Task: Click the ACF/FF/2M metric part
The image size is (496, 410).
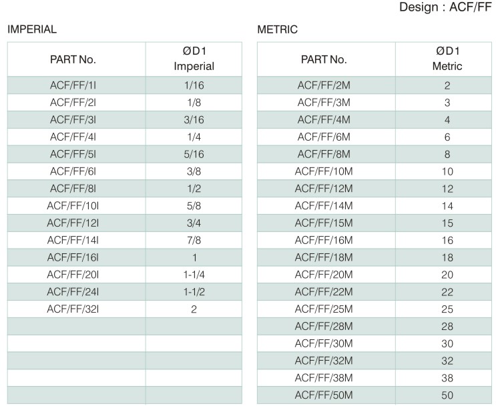Action: click(x=324, y=85)
